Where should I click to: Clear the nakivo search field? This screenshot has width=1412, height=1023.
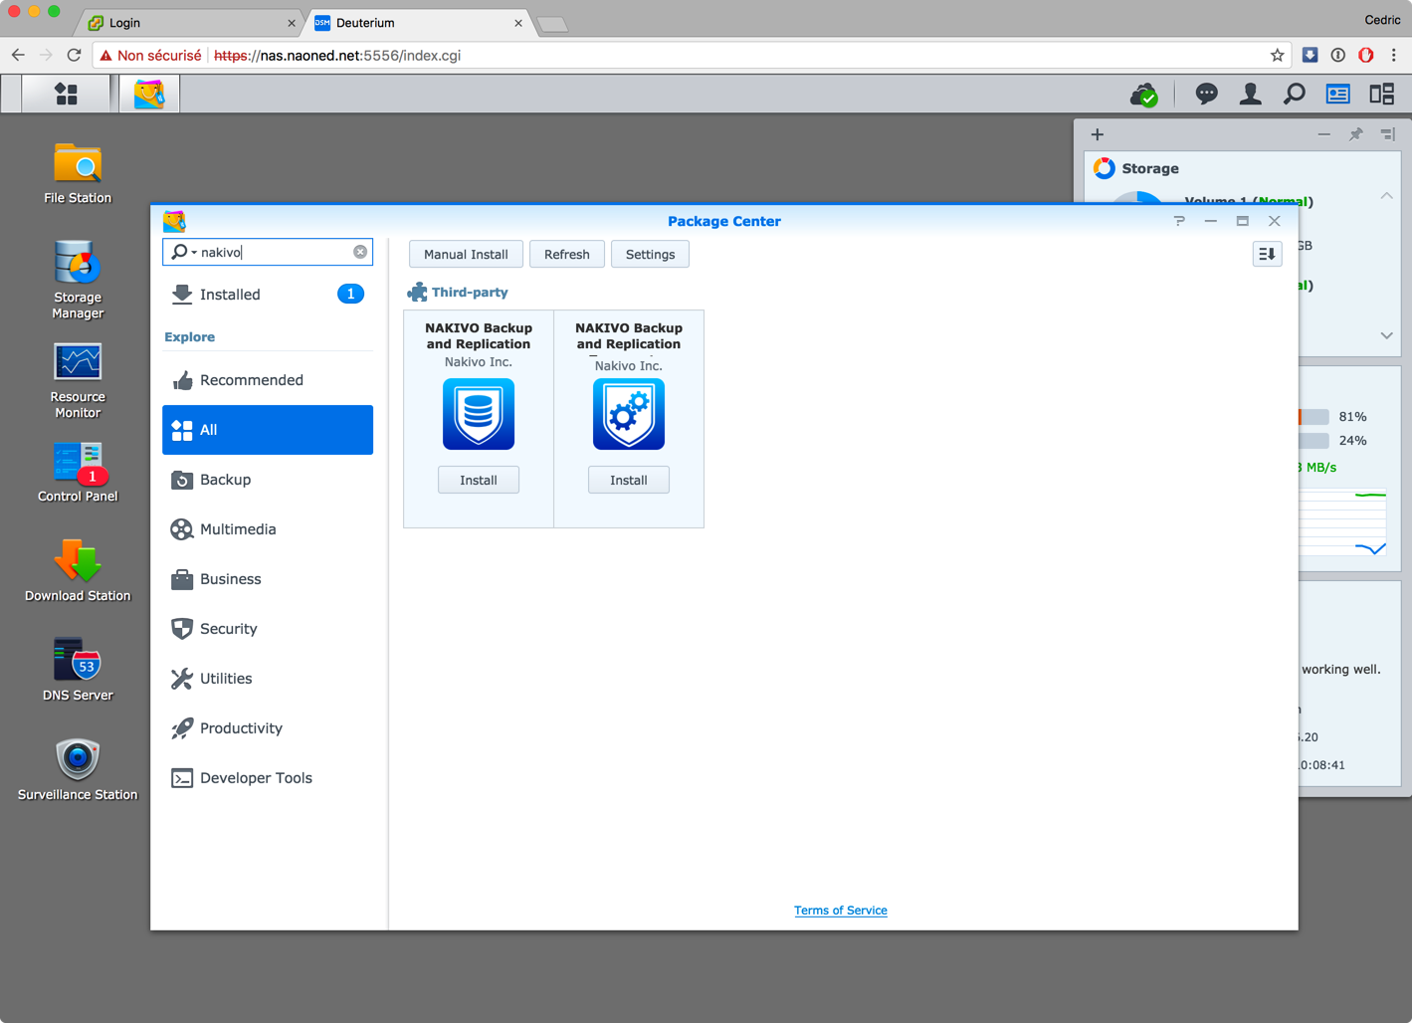360,253
